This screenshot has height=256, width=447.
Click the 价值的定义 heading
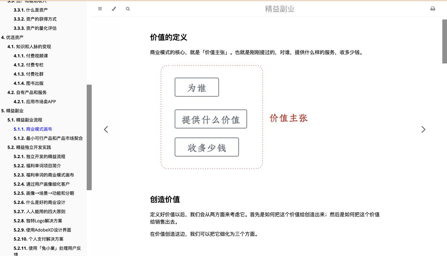pyautogui.click(x=168, y=37)
